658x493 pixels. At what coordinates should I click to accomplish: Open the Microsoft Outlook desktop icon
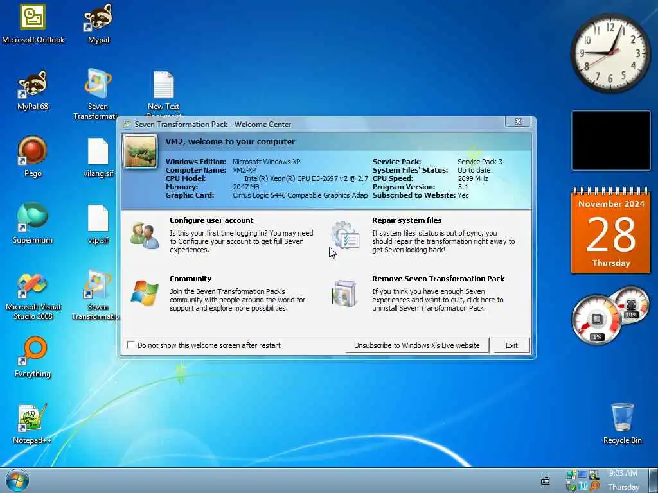[33, 24]
